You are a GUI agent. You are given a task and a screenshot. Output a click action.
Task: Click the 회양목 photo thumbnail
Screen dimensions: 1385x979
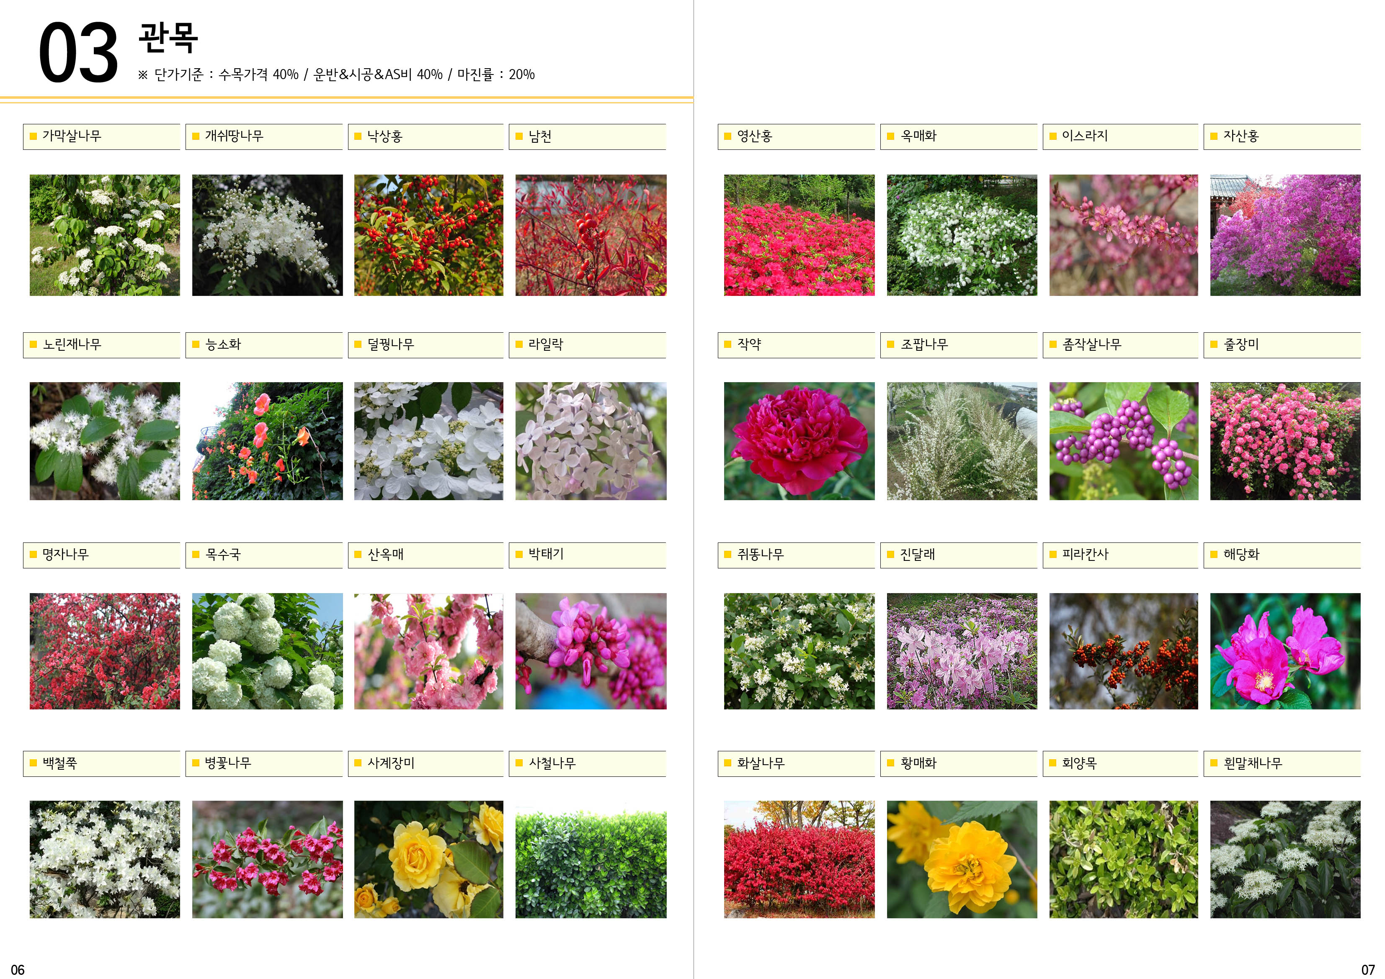1124,860
